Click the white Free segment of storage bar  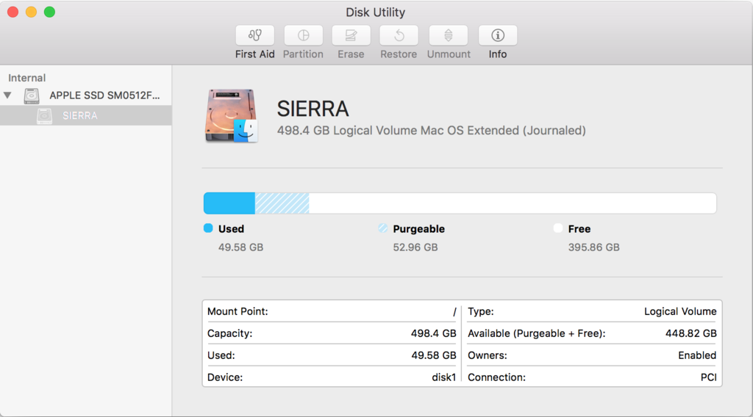click(513, 203)
